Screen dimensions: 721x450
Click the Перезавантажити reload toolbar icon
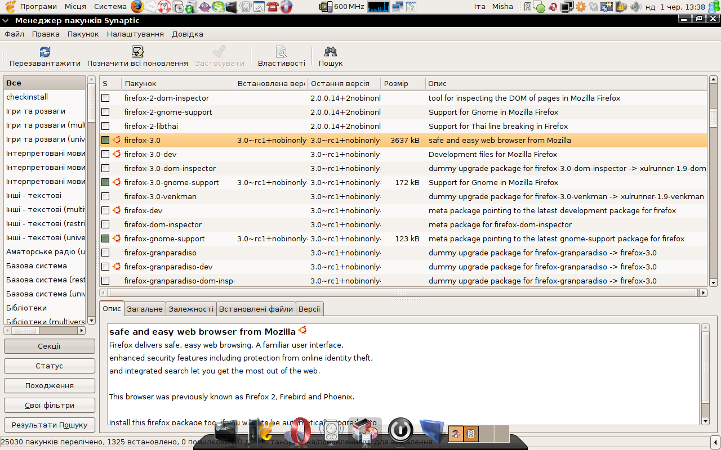(x=45, y=52)
